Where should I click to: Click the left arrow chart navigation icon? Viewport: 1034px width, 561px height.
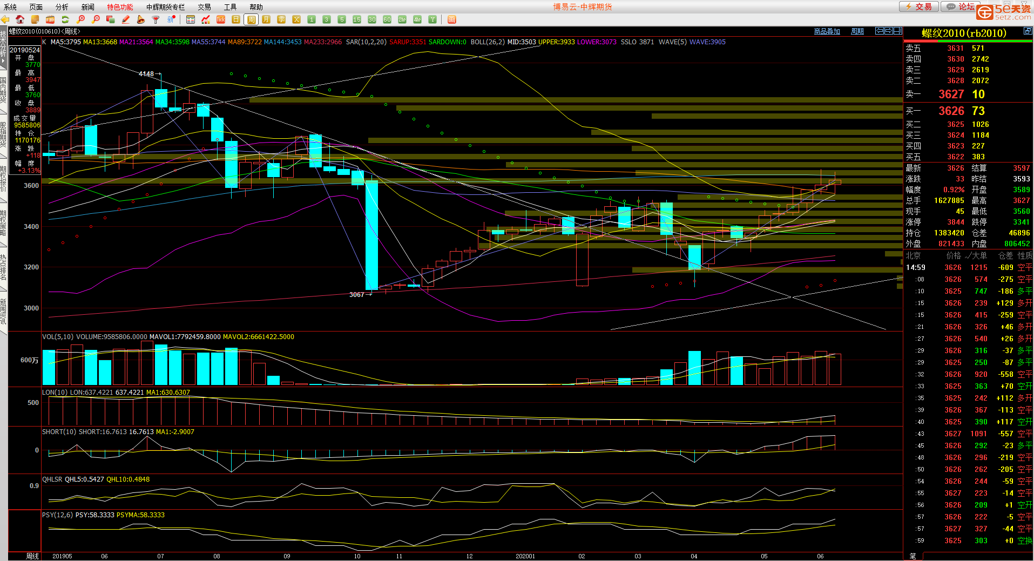click(x=880, y=31)
